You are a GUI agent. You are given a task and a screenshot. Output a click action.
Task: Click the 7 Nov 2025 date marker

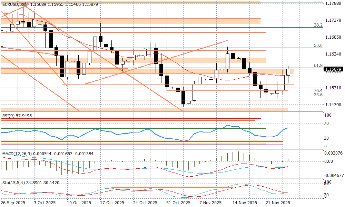tap(210, 203)
